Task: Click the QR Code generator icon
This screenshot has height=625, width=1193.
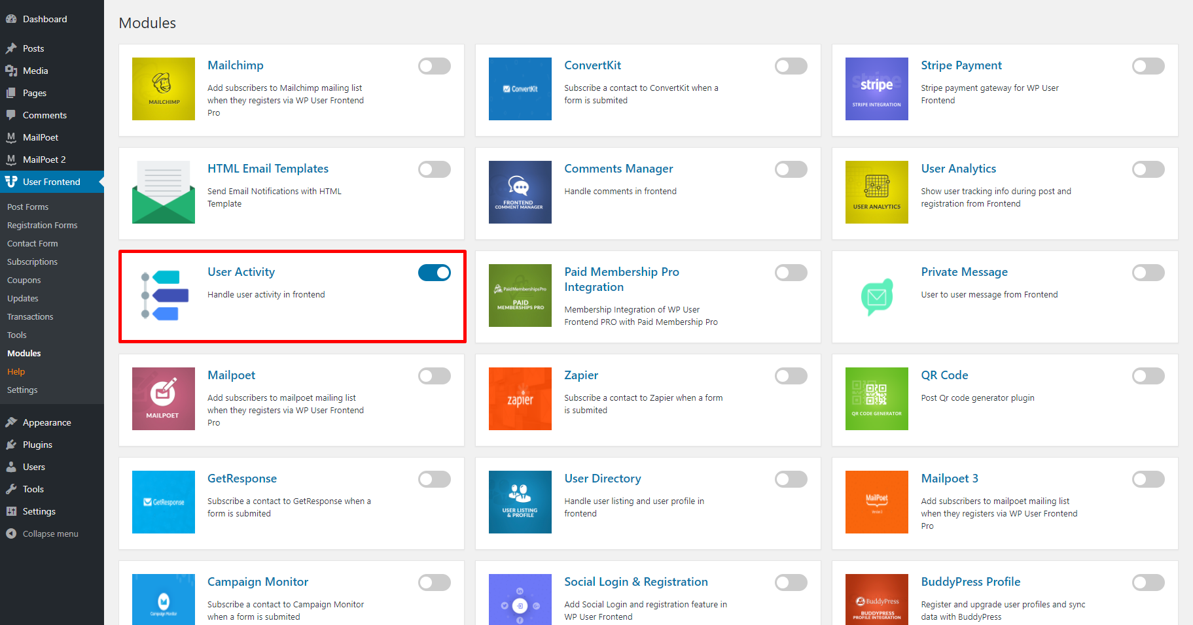Action: click(x=877, y=399)
